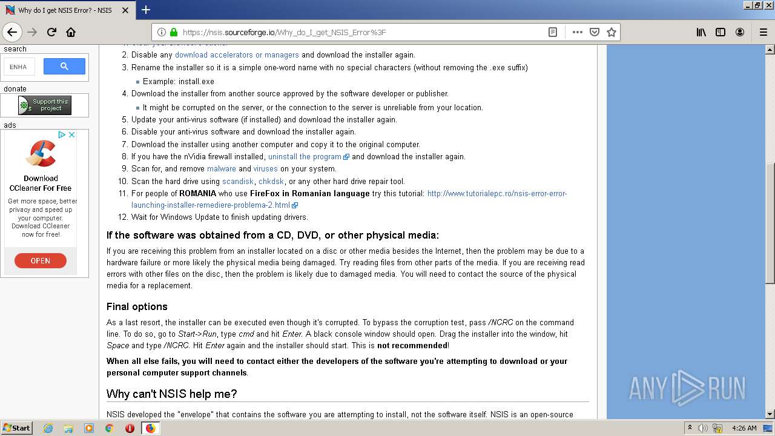
Task: Click the blue search magnifier button
Action: coord(64,67)
